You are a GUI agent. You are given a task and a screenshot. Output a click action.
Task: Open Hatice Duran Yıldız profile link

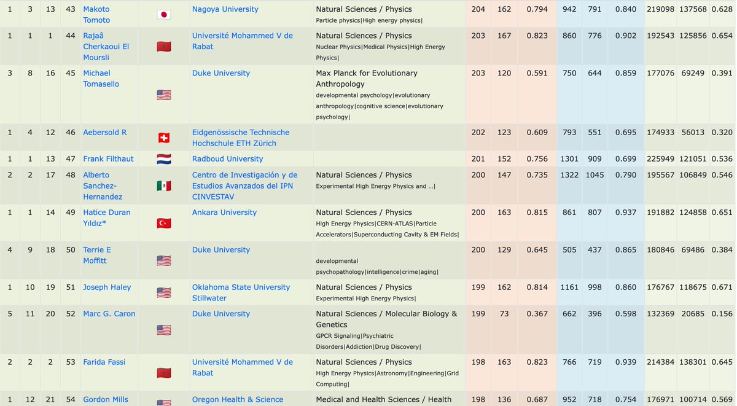point(107,217)
